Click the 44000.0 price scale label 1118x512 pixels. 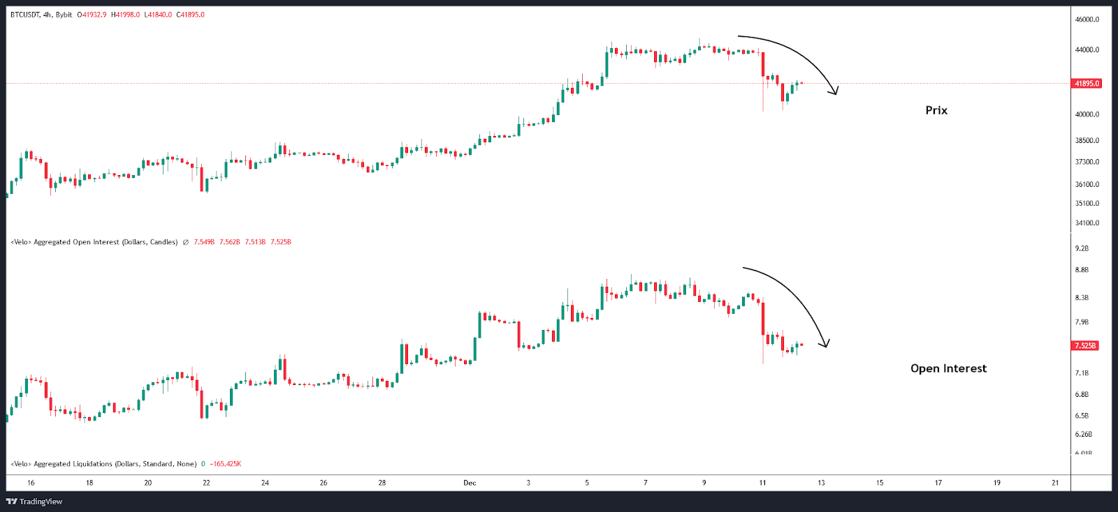pyautogui.click(x=1087, y=50)
